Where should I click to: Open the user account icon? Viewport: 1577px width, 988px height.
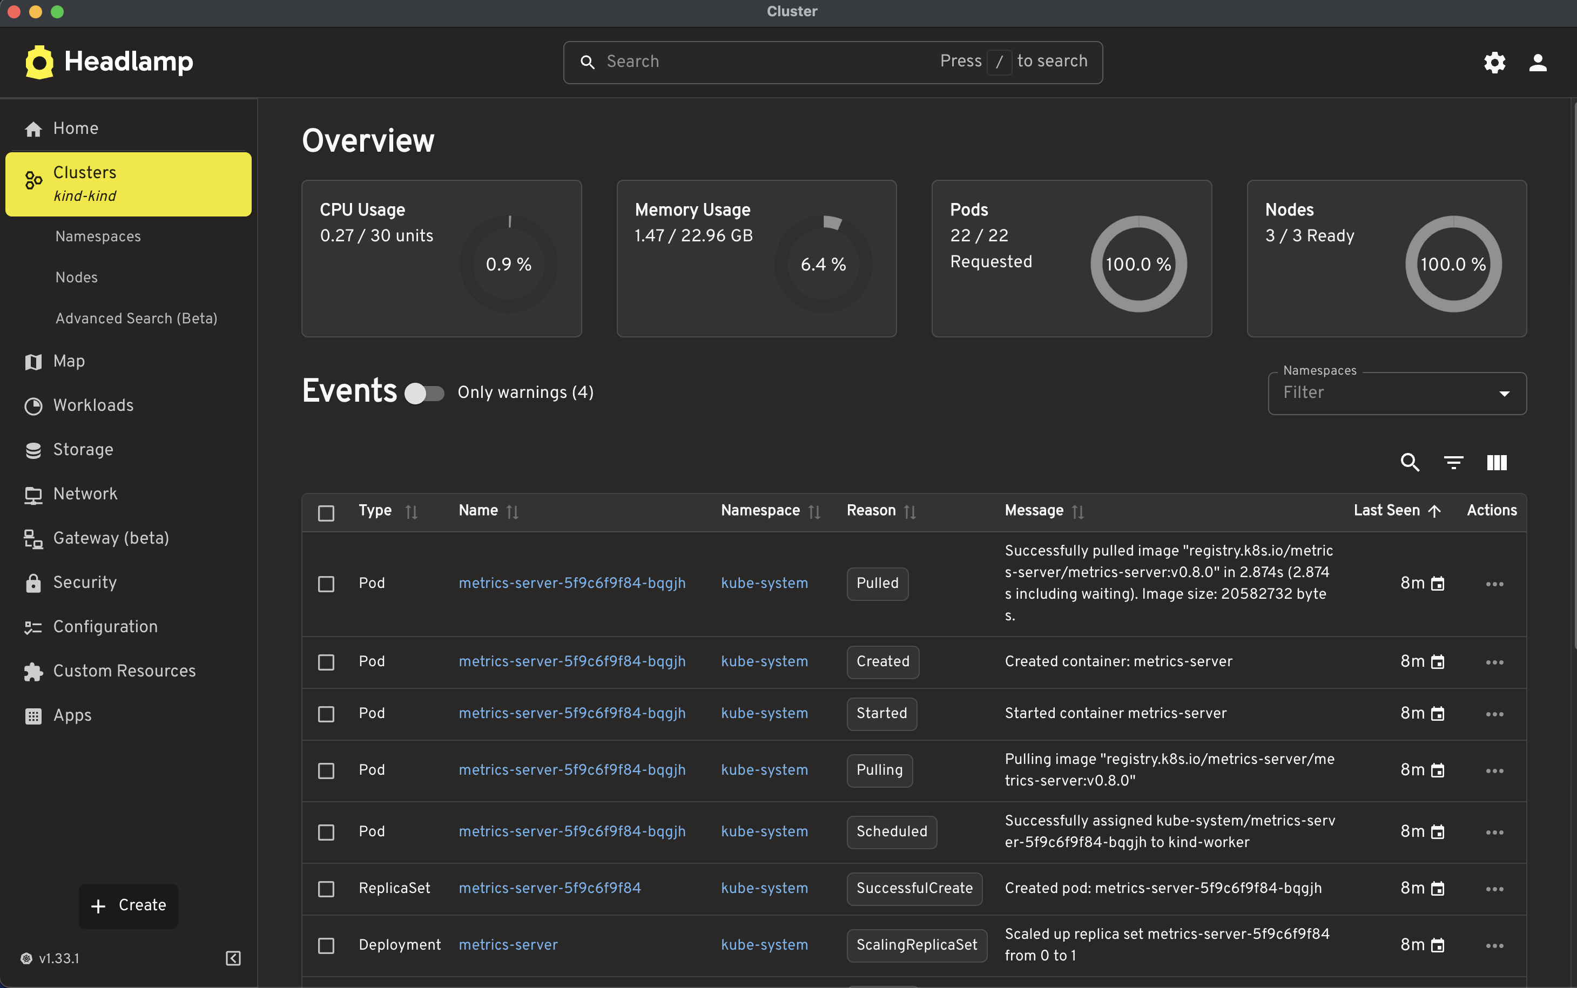(x=1538, y=63)
